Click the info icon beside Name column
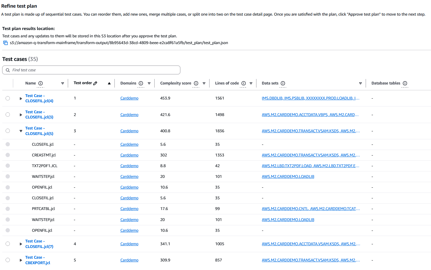The width and height of the screenshot is (431, 270). point(40,83)
